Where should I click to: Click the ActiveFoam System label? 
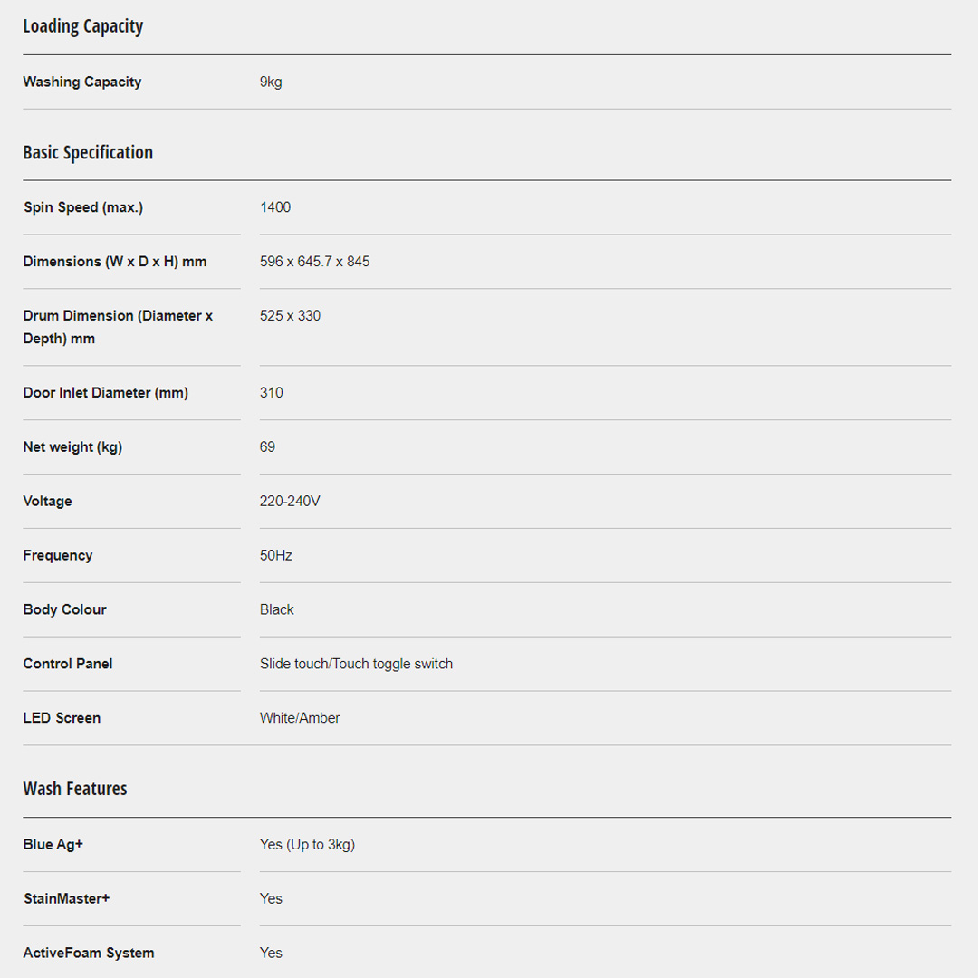coord(89,953)
